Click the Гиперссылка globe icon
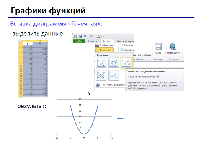Viewport: 201px width, 150px height. point(173,47)
